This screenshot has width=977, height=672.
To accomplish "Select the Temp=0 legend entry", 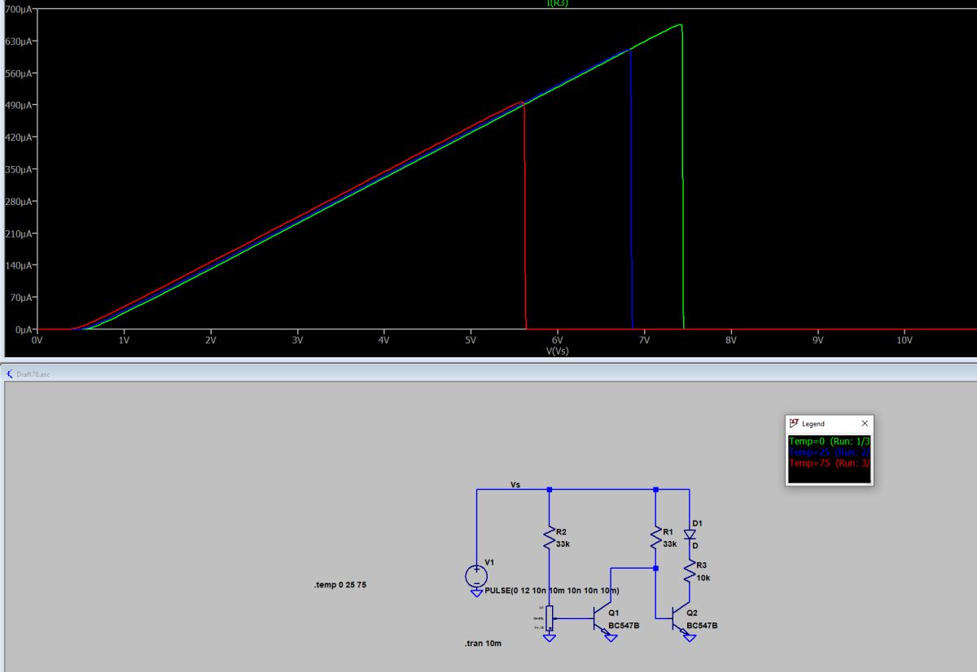I will pos(830,441).
